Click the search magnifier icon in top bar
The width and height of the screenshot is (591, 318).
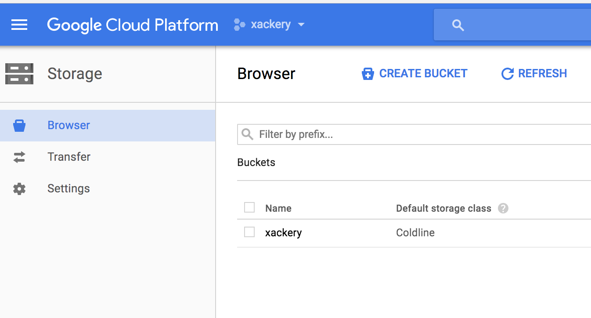click(x=458, y=25)
